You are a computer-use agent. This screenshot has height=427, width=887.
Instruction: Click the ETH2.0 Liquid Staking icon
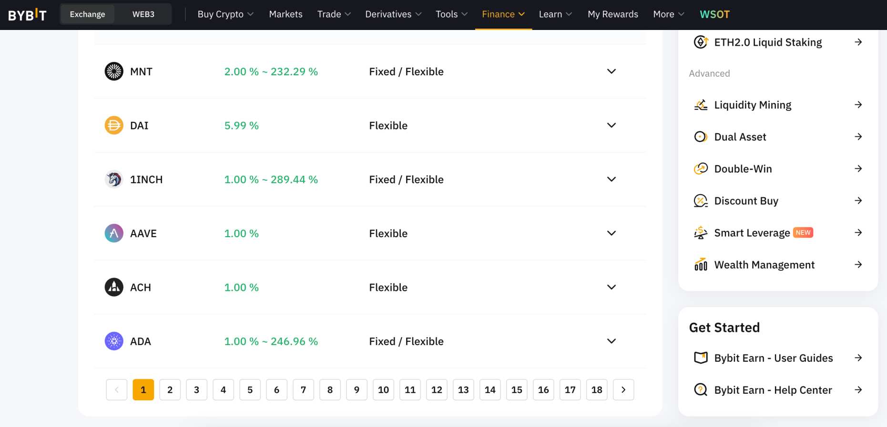click(x=701, y=42)
